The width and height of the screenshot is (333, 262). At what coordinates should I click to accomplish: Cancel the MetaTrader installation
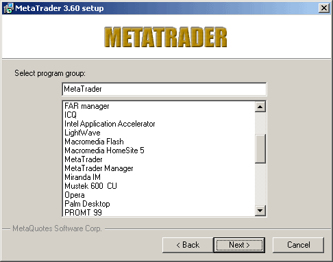[x=298, y=245]
